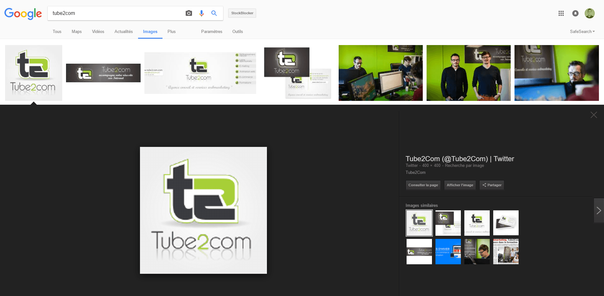Expand the SafeSearch dropdown
Viewport: 604px width, 296px height.
(582, 31)
